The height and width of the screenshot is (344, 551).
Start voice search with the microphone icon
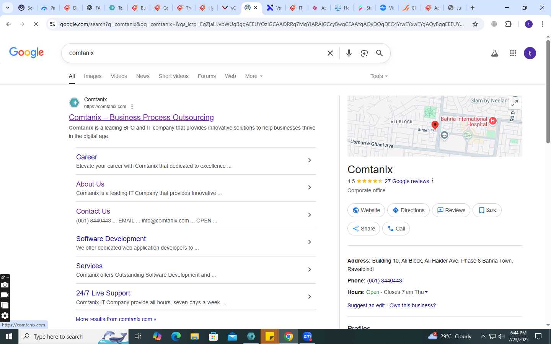pos(349,53)
